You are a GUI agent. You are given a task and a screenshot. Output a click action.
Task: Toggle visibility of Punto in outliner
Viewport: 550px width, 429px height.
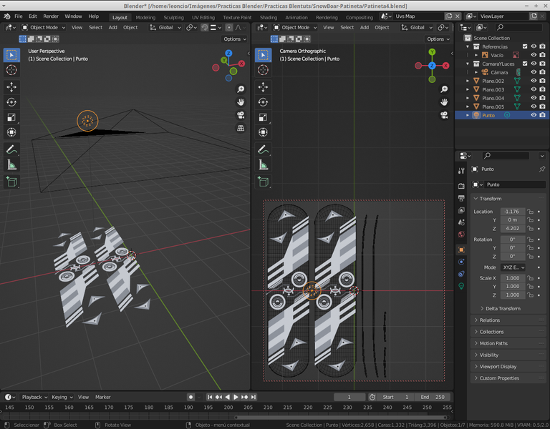(534, 115)
